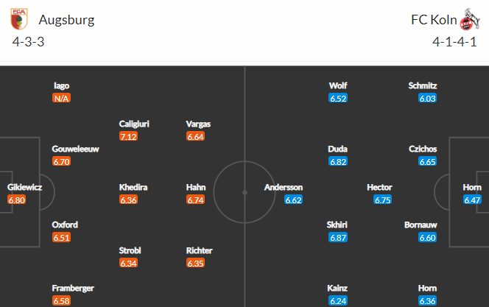Screen dimensions: 489x307
Task: Select Hector's 6.75 rating badge
Action: pyautogui.click(x=382, y=200)
